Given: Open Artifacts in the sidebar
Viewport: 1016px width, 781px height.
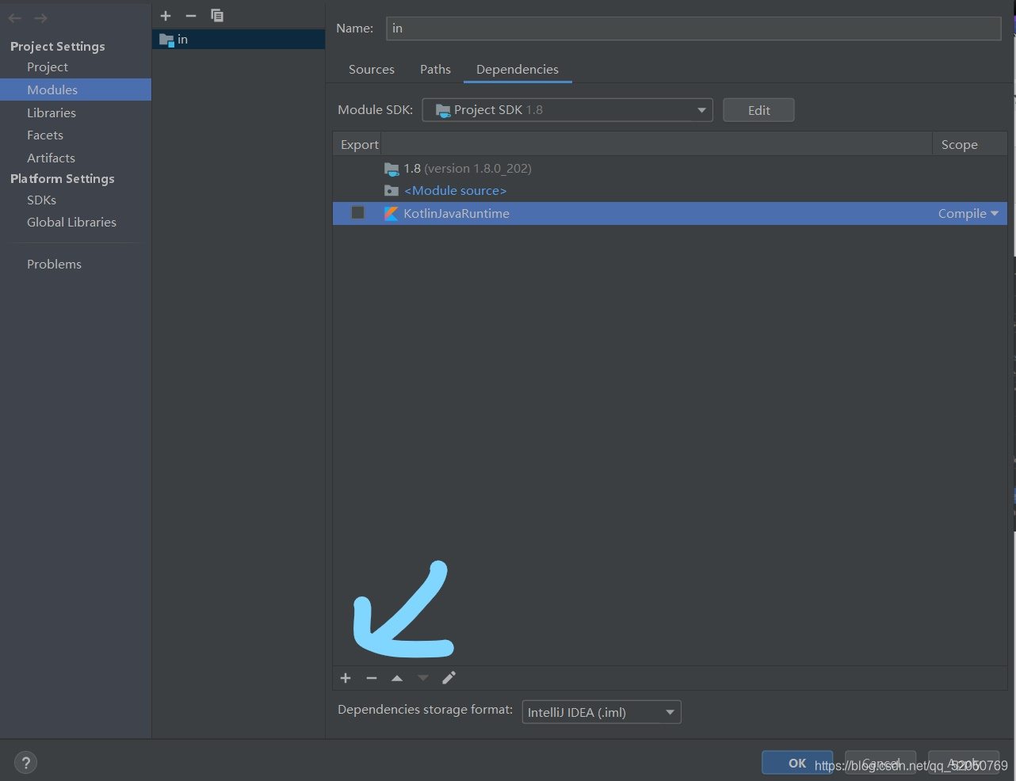Looking at the screenshot, I should pyautogui.click(x=51, y=158).
